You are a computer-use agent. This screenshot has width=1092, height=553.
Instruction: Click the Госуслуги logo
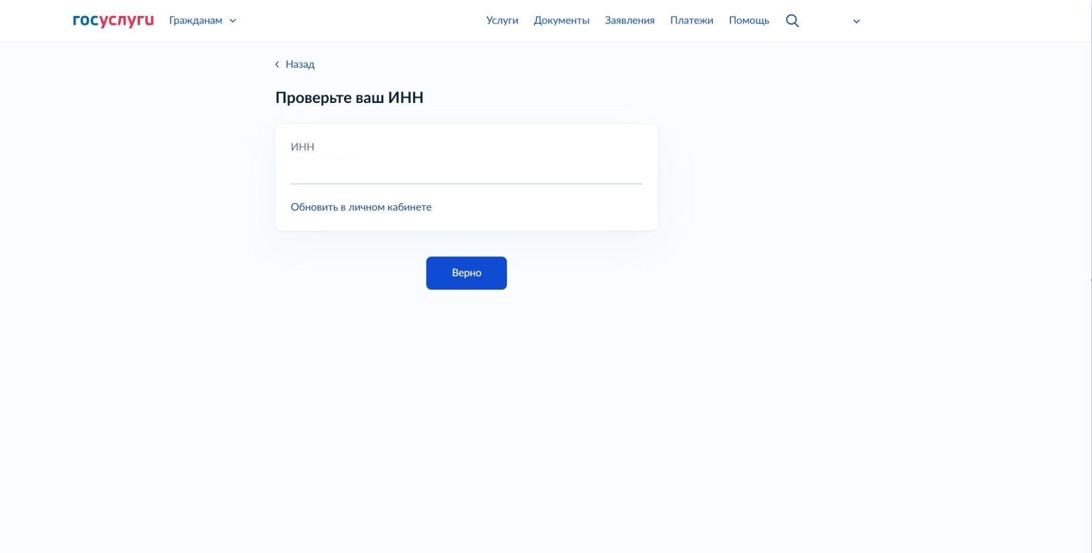point(113,20)
